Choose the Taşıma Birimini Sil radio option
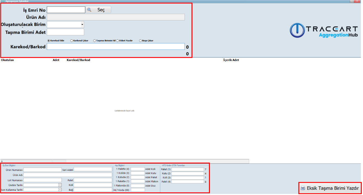Viewport: 363px width, 195px height. (95, 41)
